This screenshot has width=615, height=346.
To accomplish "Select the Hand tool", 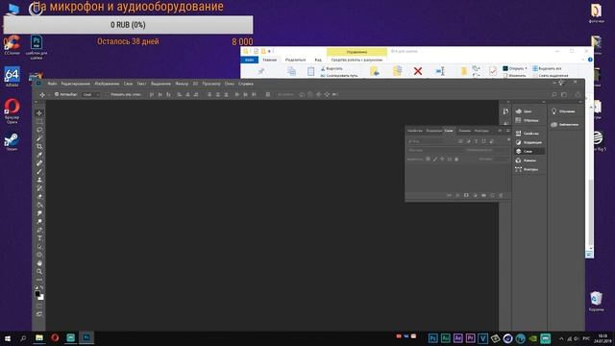I will [39, 262].
